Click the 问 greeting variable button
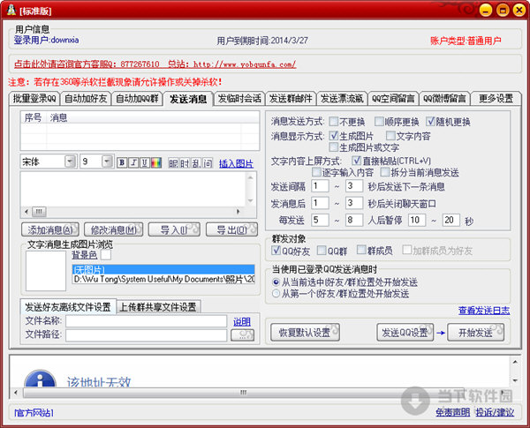The width and height of the screenshot is (530, 428). pos(208,163)
